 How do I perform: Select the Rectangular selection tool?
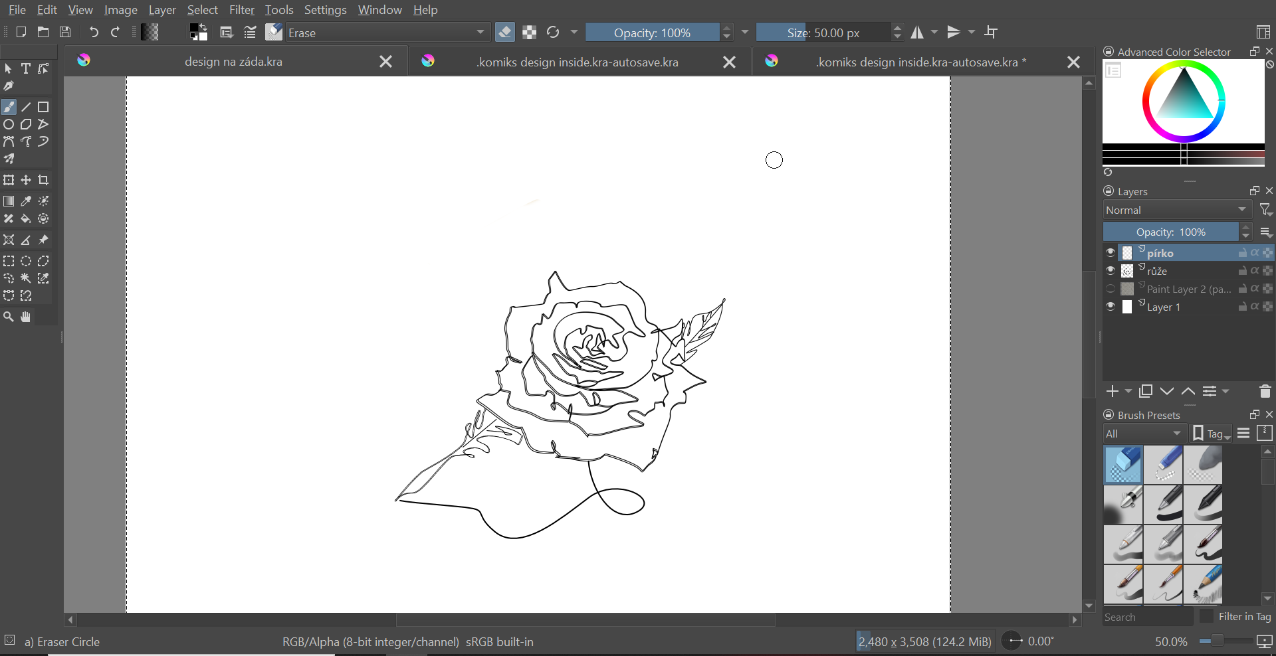point(9,262)
